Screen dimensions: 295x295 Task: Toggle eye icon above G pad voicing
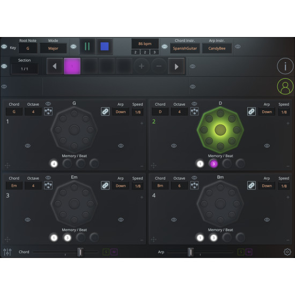(x=48, y=104)
